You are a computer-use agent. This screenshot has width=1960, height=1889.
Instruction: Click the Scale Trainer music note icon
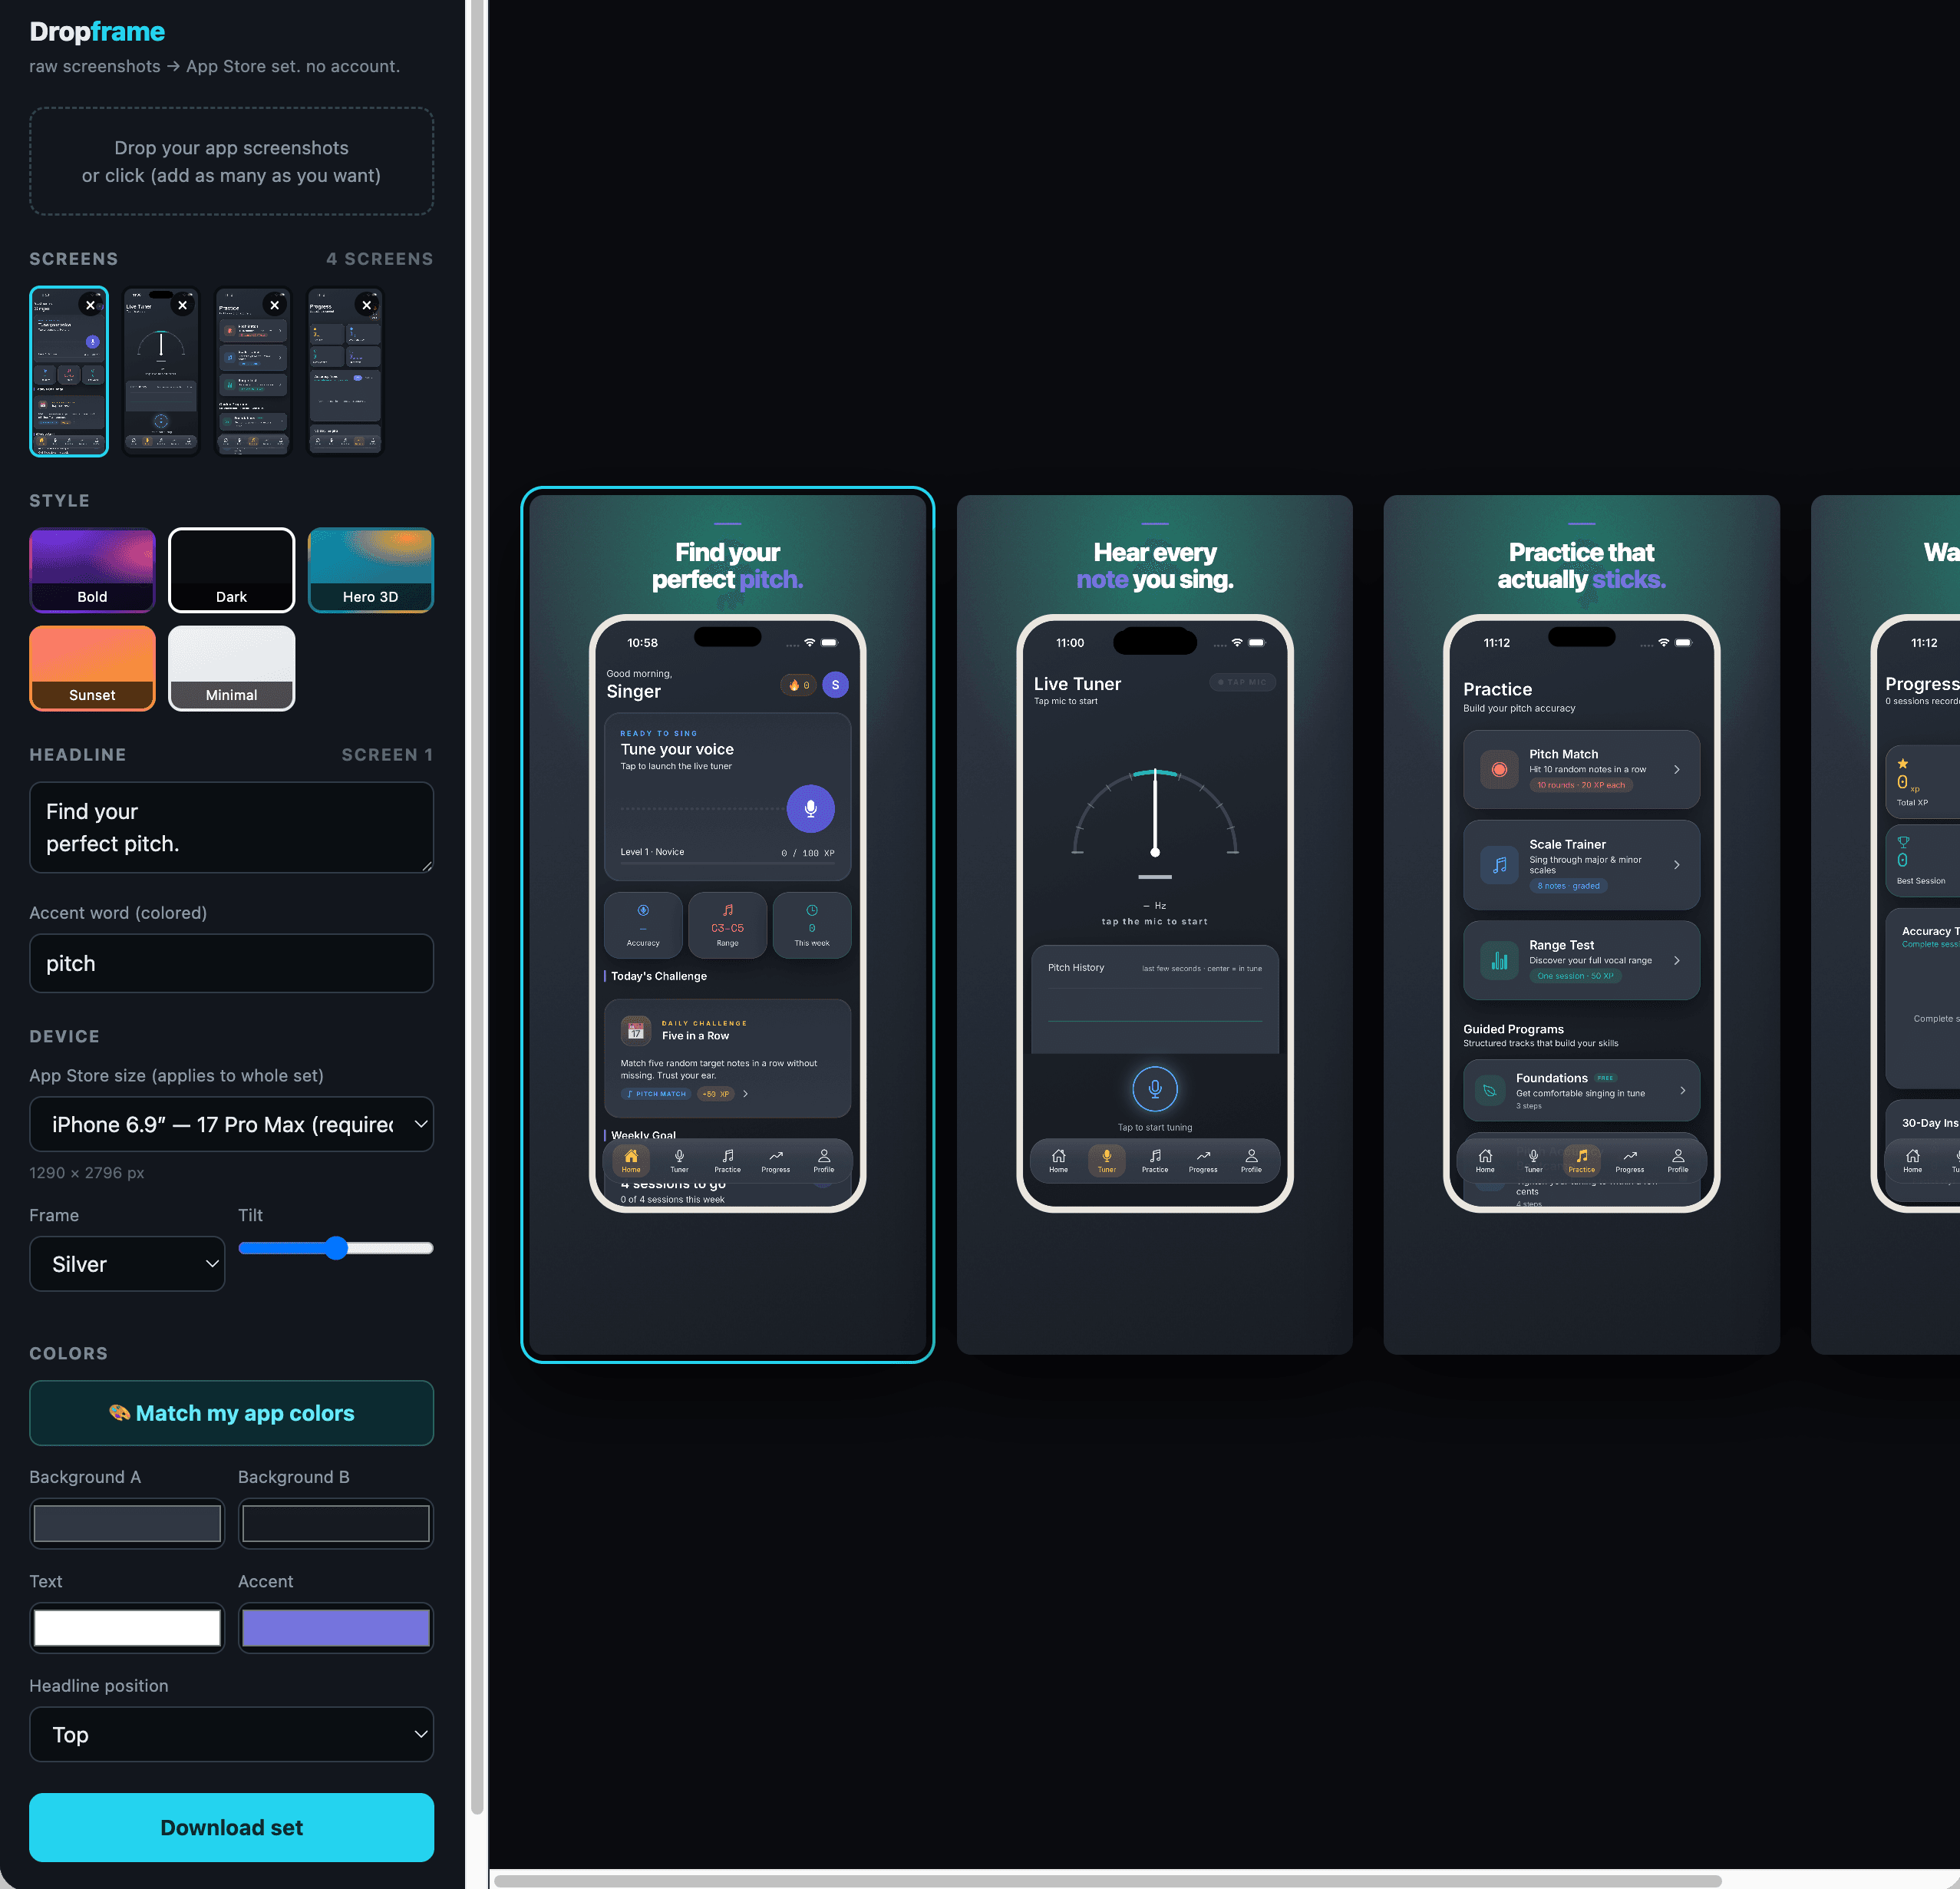pos(1499,865)
